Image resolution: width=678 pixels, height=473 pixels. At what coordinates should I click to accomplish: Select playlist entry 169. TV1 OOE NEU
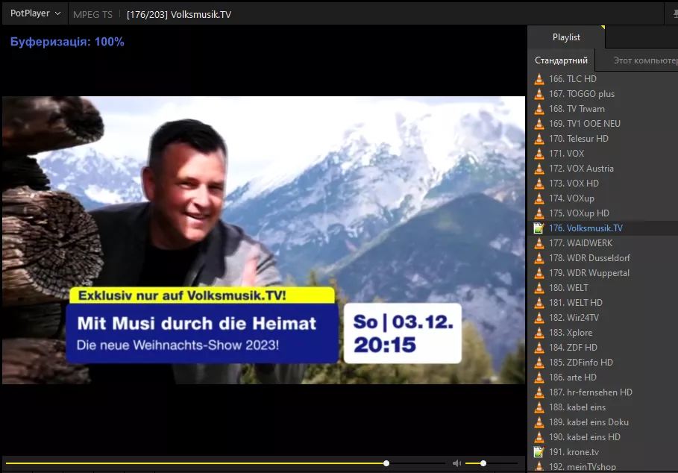click(x=603, y=124)
